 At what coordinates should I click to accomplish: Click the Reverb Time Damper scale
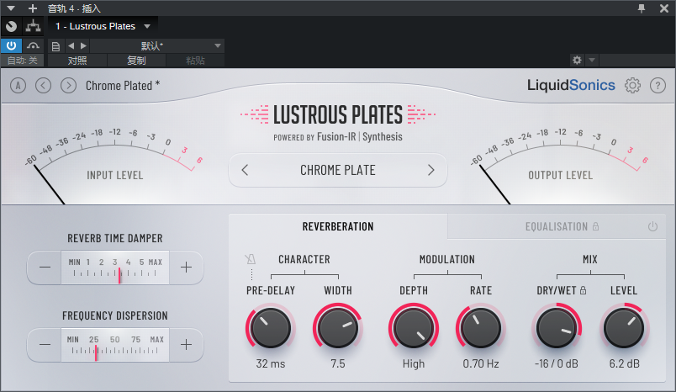tap(115, 268)
